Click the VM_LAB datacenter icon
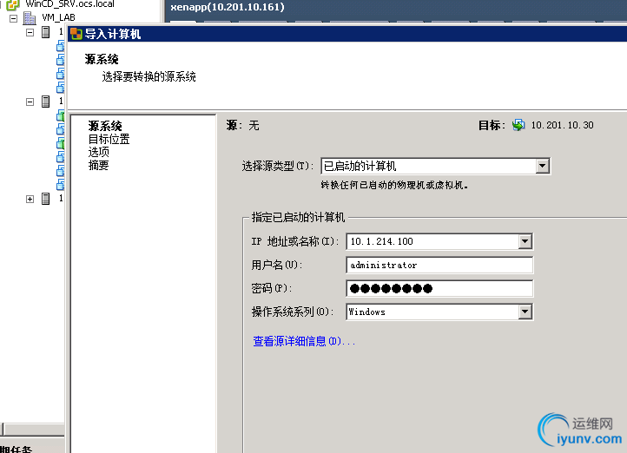627x453 pixels. click(x=30, y=18)
